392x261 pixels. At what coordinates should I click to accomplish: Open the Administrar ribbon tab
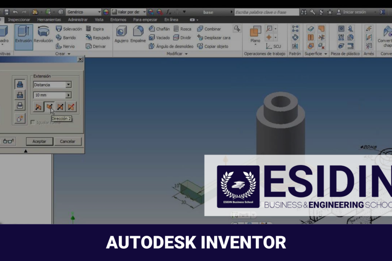coord(79,19)
